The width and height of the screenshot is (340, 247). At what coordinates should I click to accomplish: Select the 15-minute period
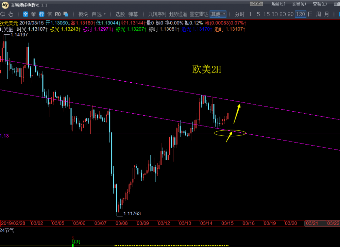click(267, 14)
